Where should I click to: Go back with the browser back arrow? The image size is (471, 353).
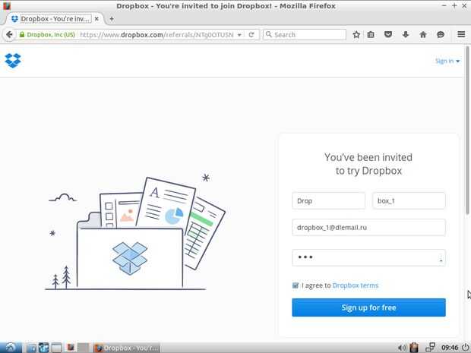coord(9,34)
